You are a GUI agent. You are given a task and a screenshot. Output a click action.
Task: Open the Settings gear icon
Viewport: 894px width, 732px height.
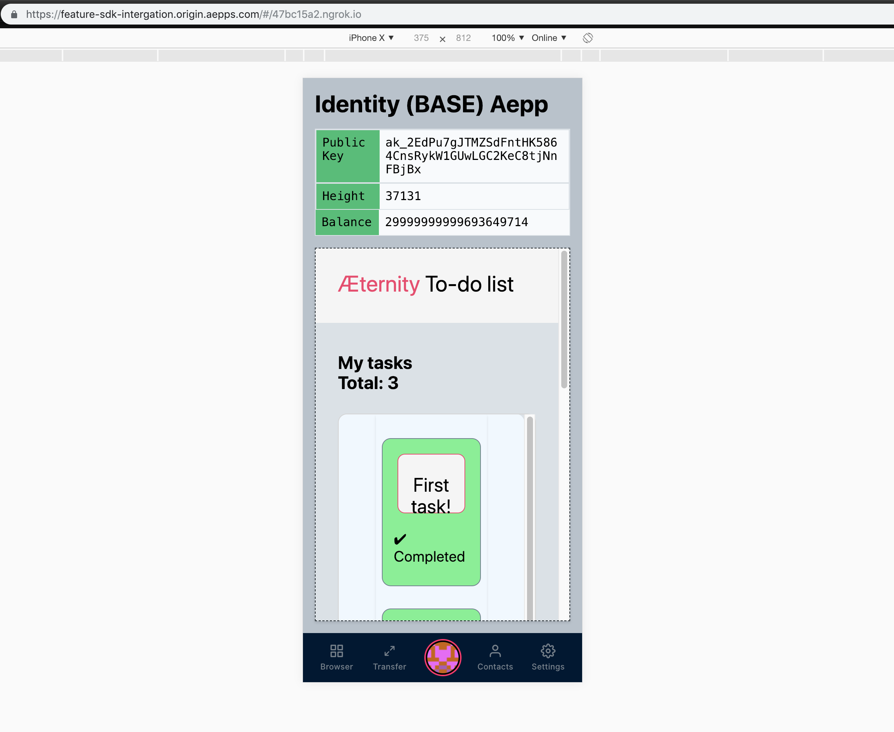(547, 651)
